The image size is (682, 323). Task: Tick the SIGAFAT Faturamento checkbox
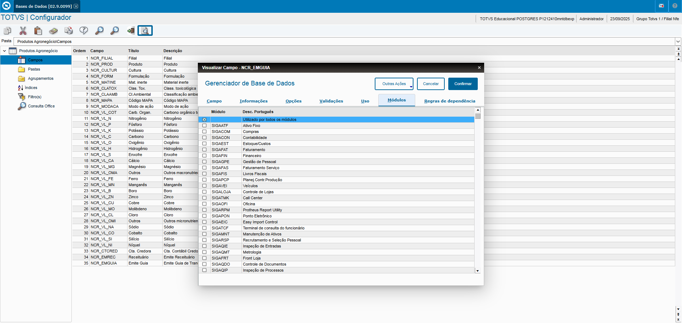click(x=204, y=150)
